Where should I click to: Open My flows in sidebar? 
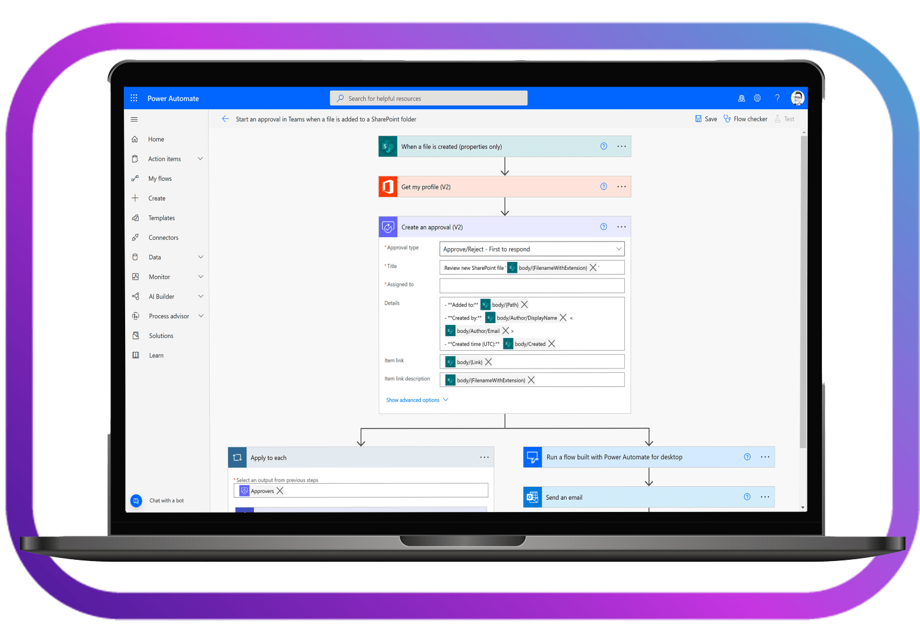[160, 178]
